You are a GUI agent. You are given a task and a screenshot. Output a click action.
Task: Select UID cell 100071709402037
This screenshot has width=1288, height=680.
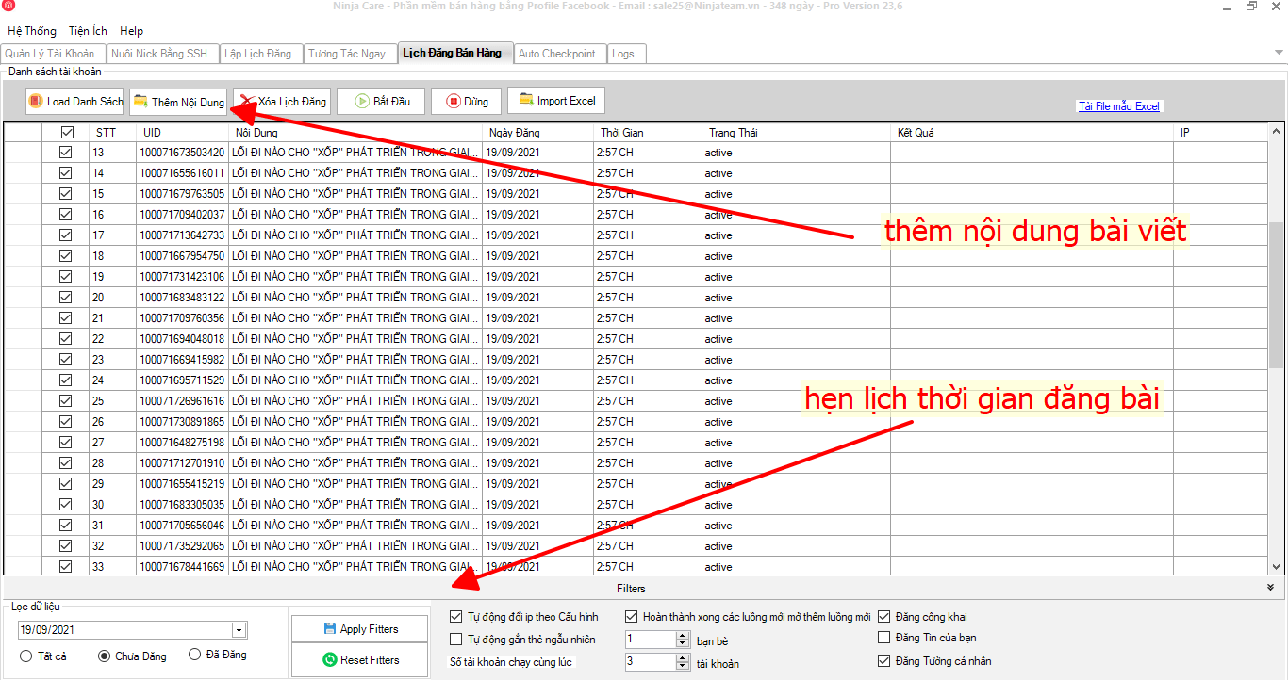click(x=183, y=215)
